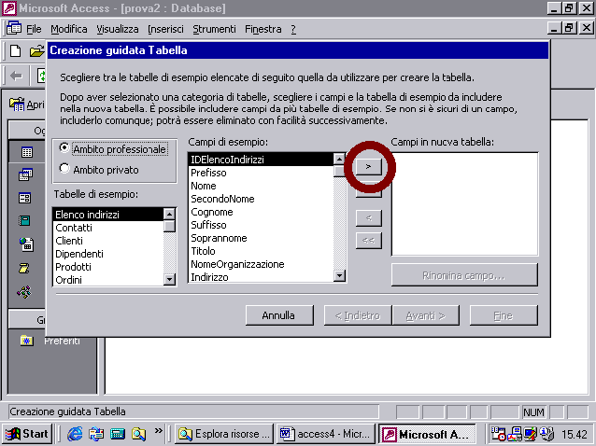Select the Queries object icon in sidebar
The image size is (596, 446).
point(25,174)
